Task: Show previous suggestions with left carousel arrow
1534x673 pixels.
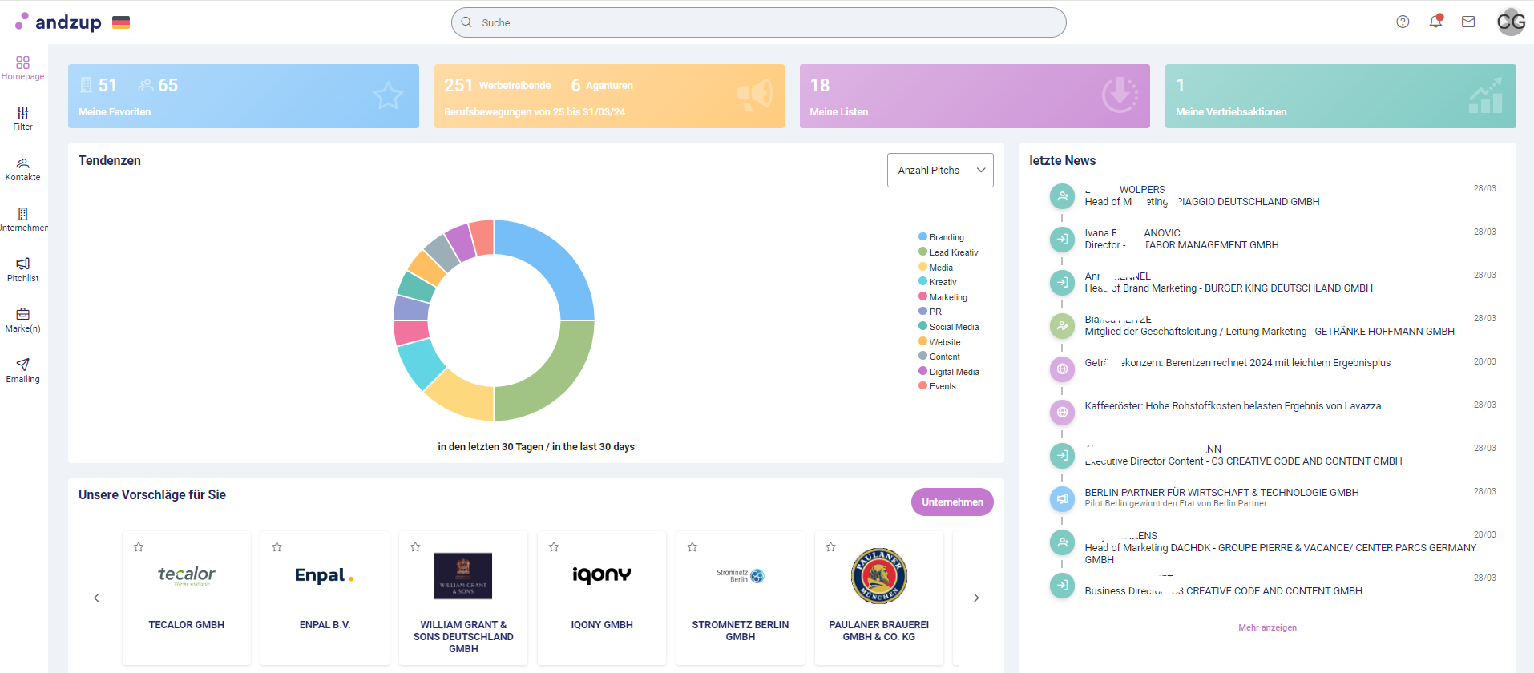Action: [x=97, y=598]
